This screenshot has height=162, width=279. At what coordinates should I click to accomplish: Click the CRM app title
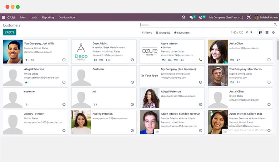[x=11, y=17]
